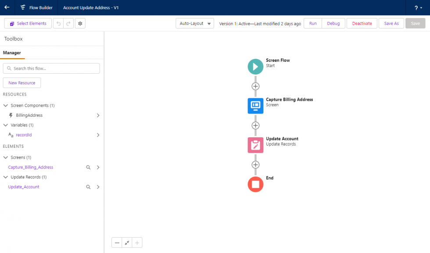The height and width of the screenshot is (253, 430).
Task: Open flow settings gear icon
Action: (80, 23)
